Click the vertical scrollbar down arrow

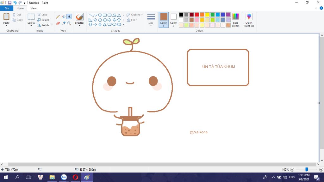pos(322,160)
